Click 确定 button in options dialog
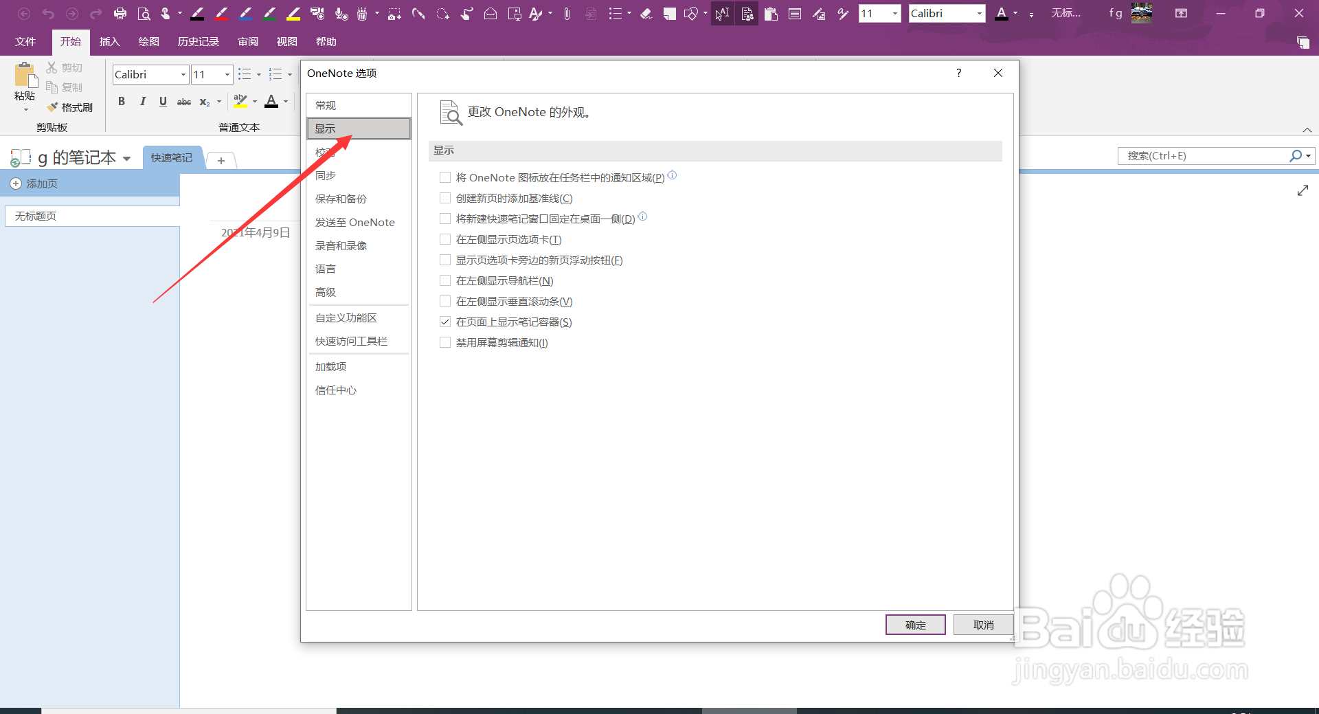Screen dimensions: 1319x714 coord(915,625)
